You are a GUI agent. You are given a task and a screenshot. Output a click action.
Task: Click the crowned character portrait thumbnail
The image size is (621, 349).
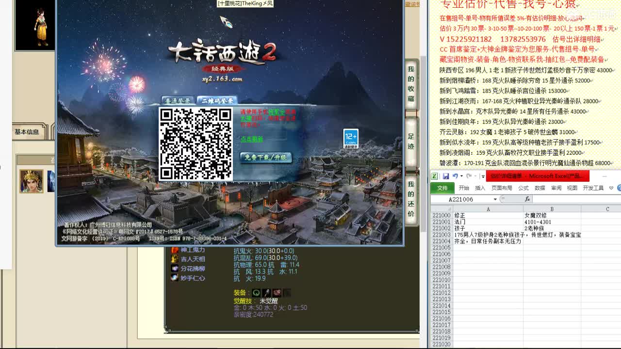(x=32, y=181)
